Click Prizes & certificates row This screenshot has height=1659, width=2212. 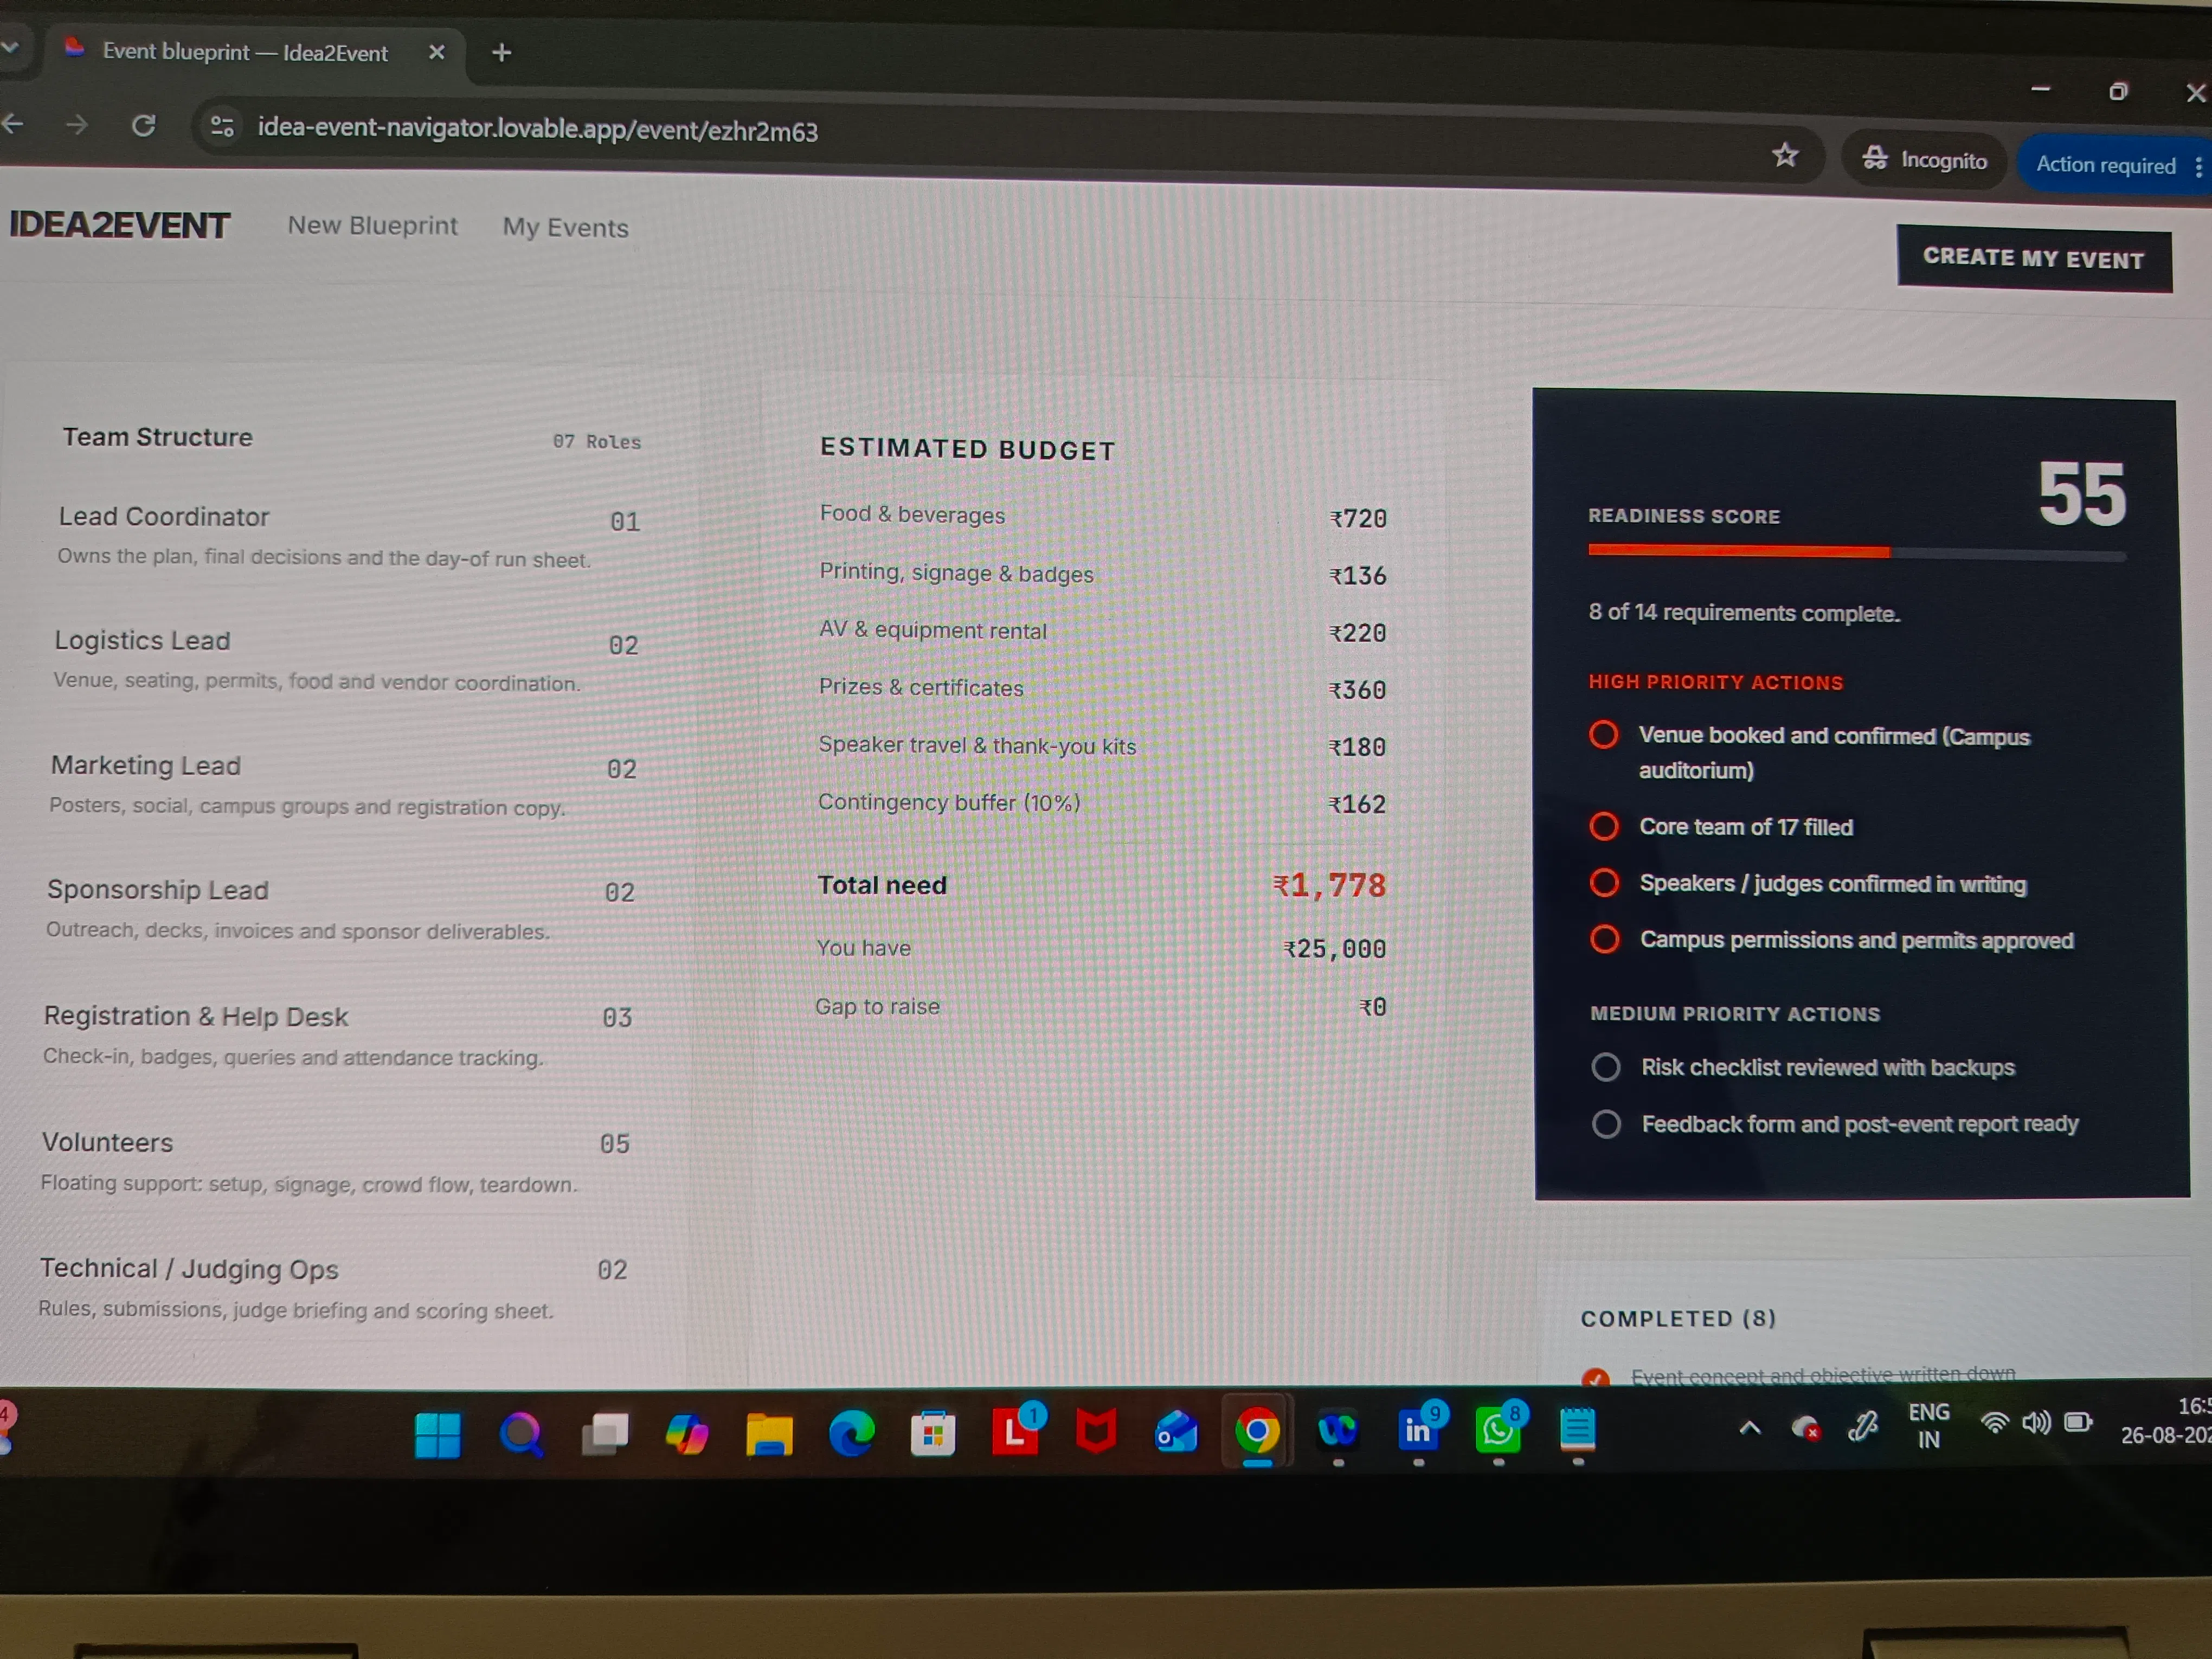point(1102,688)
